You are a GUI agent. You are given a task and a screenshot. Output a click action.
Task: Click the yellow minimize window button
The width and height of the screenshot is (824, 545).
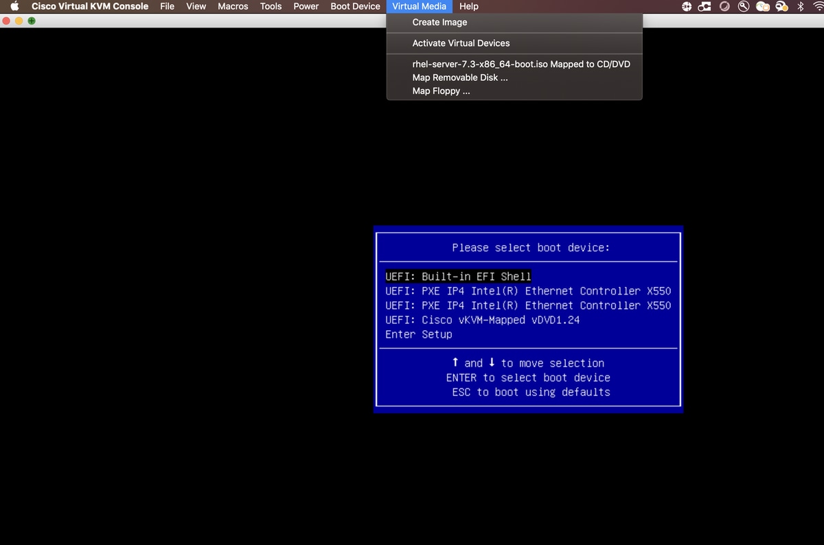19,21
